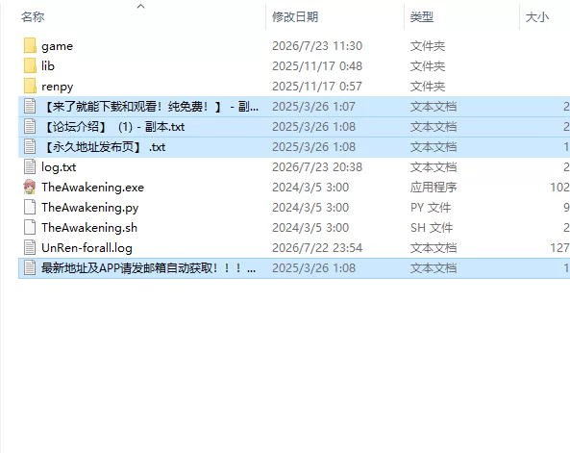
Task: Click PY 文件 type cell
Action: (431, 208)
